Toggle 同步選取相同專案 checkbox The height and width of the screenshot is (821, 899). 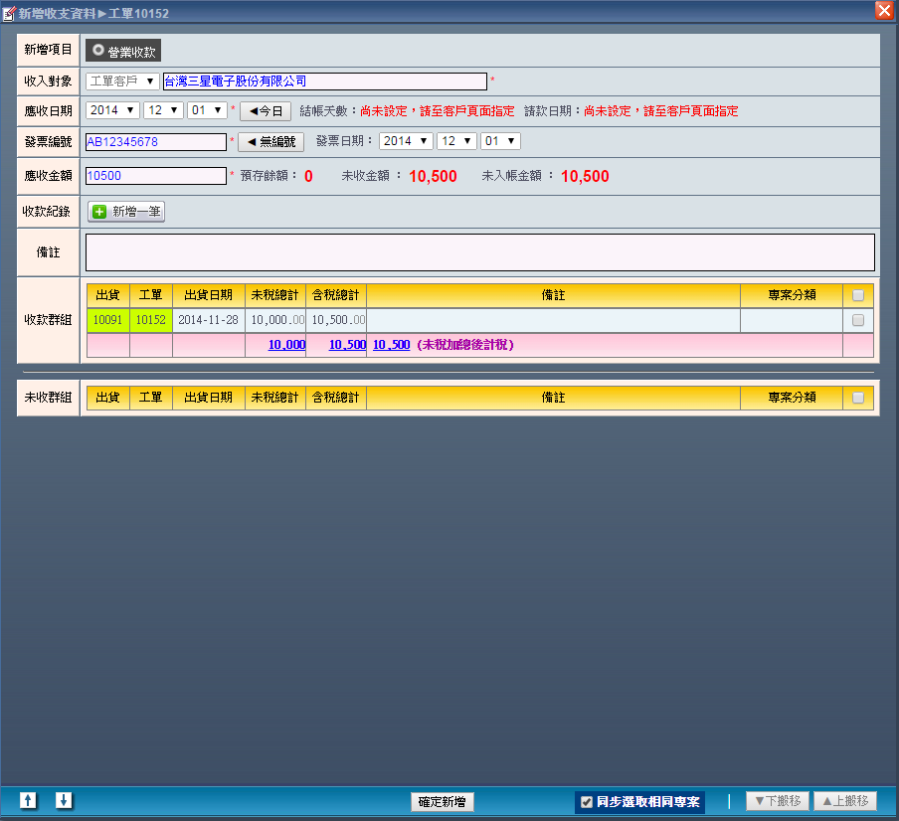point(587,802)
